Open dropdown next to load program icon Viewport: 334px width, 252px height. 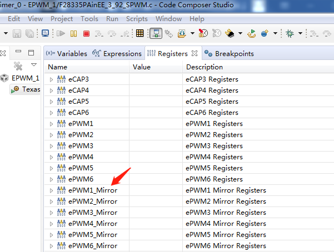tap(240, 33)
